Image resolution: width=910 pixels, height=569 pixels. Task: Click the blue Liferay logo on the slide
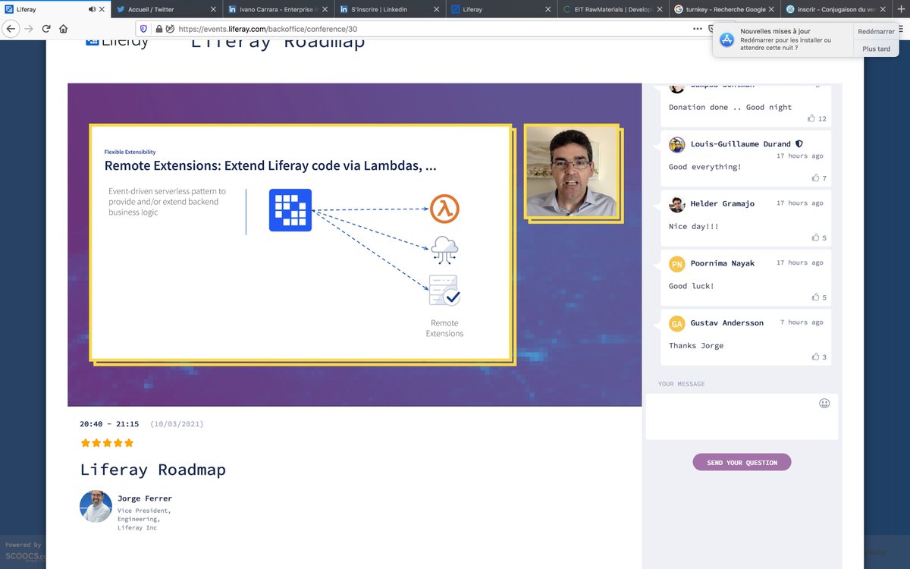pyautogui.click(x=290, y=210)
